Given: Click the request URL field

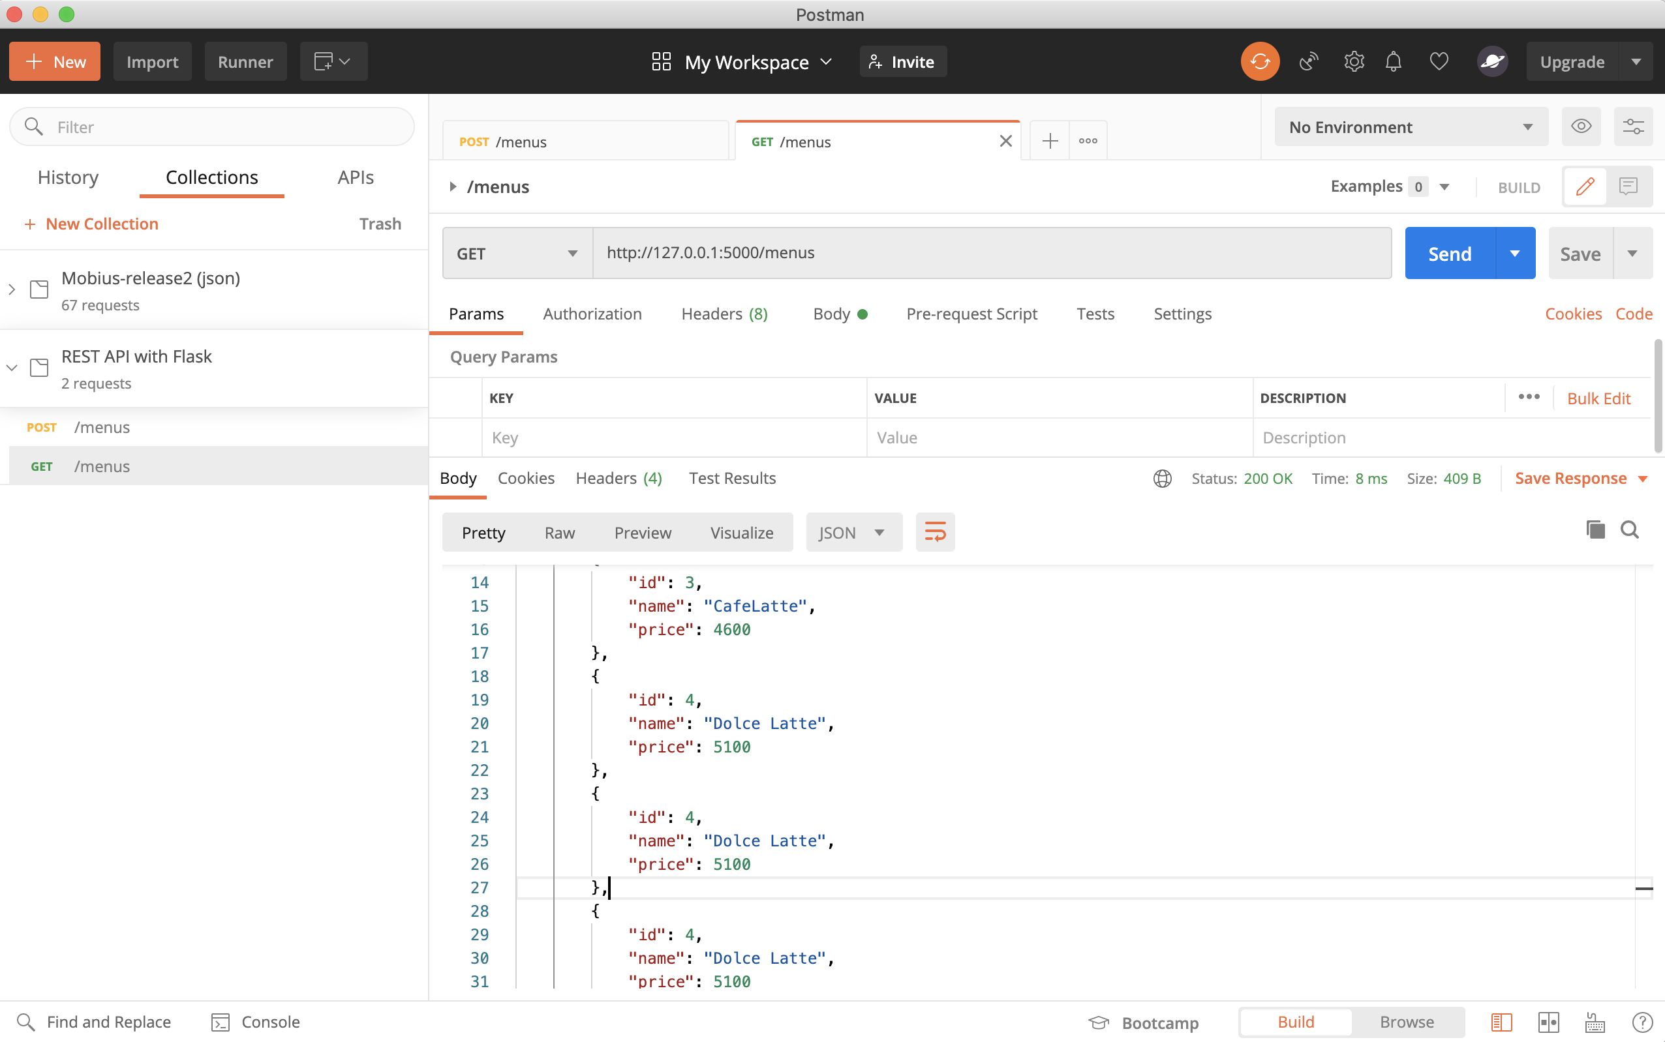Looking at the screenshot, I should (x=992, y=253).
